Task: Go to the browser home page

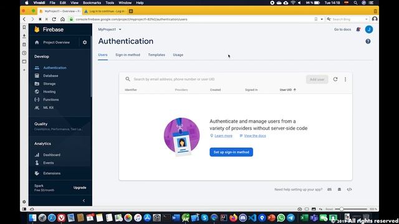Action: [62, 19]
